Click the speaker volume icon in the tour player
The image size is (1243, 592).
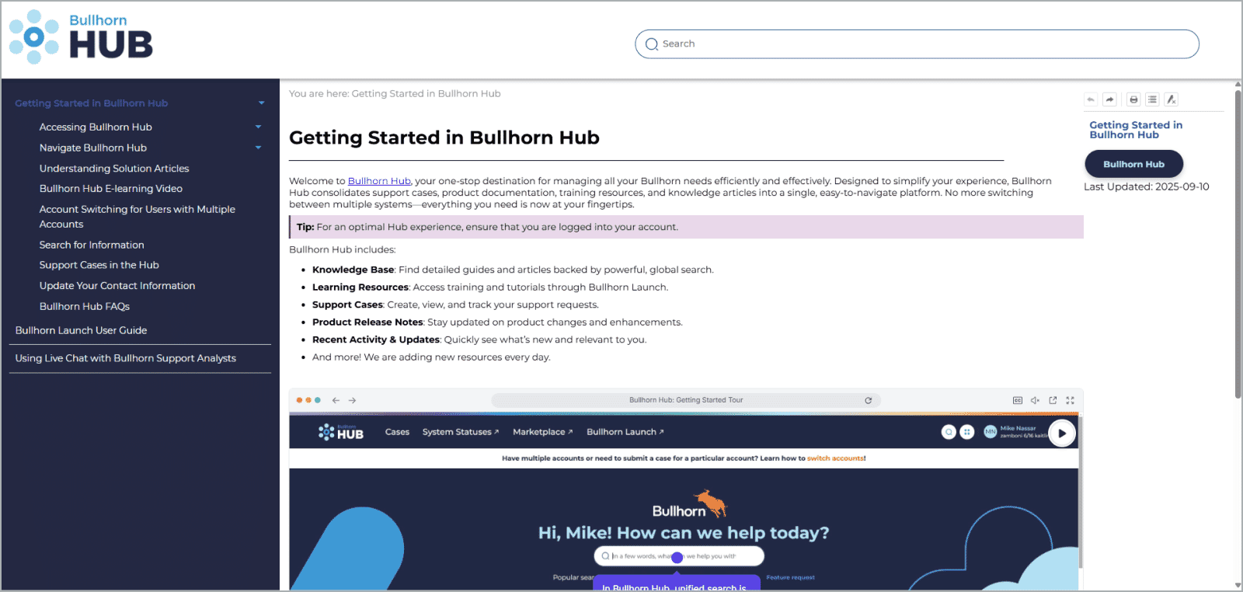pos(1035,400)
